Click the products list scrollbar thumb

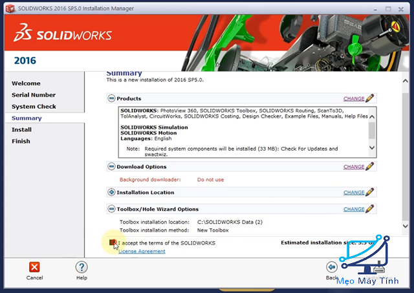(x=372, y=131)
